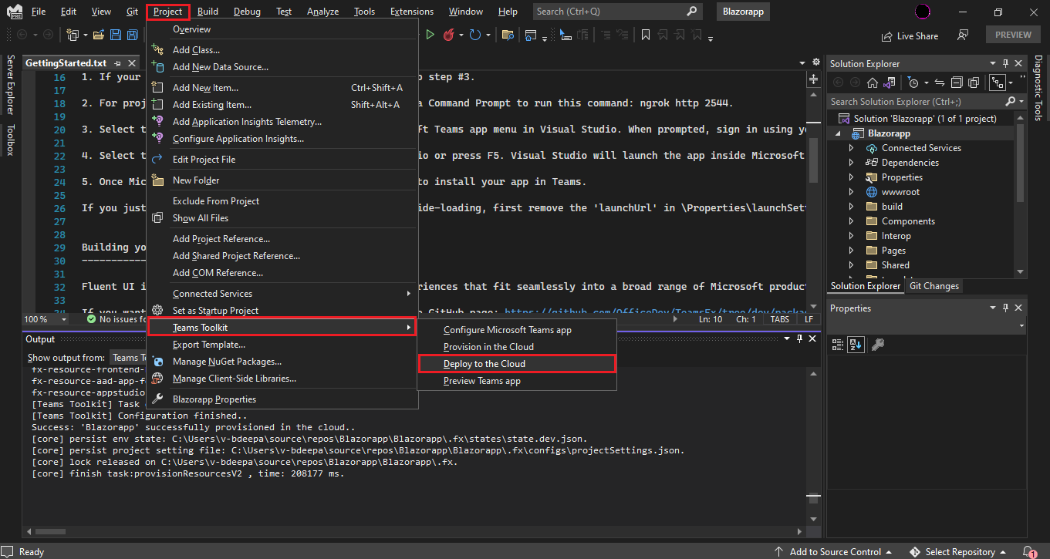This screenshot has width=1050, height=559.
Task: Open the Send Feedback icon
Action: [x=963, y=35]
